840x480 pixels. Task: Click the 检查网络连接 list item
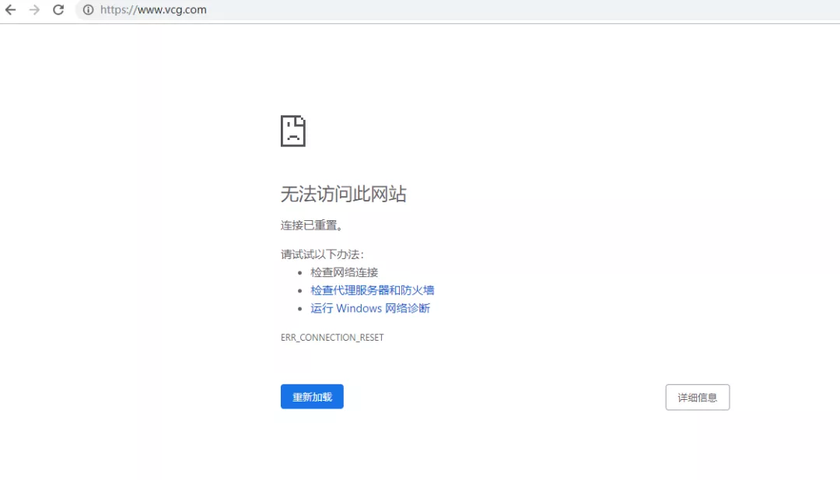point(344,272)
